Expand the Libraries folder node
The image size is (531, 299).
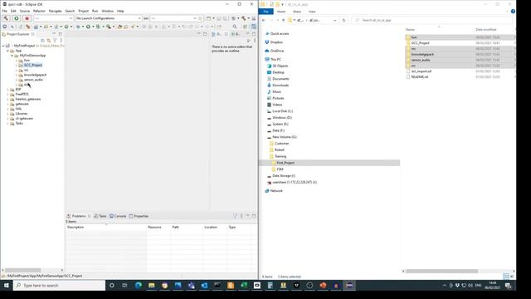(7, 114)
